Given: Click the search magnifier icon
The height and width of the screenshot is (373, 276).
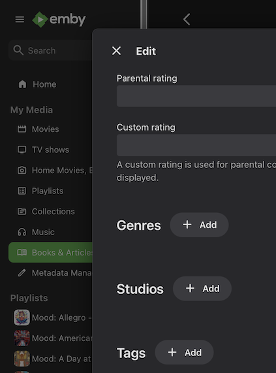Looking at the screenshot, I should point(18,50).
